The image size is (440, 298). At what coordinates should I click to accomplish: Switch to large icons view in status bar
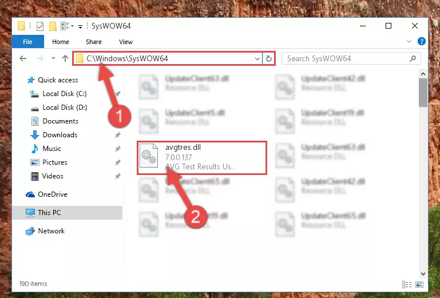point(419,284)
